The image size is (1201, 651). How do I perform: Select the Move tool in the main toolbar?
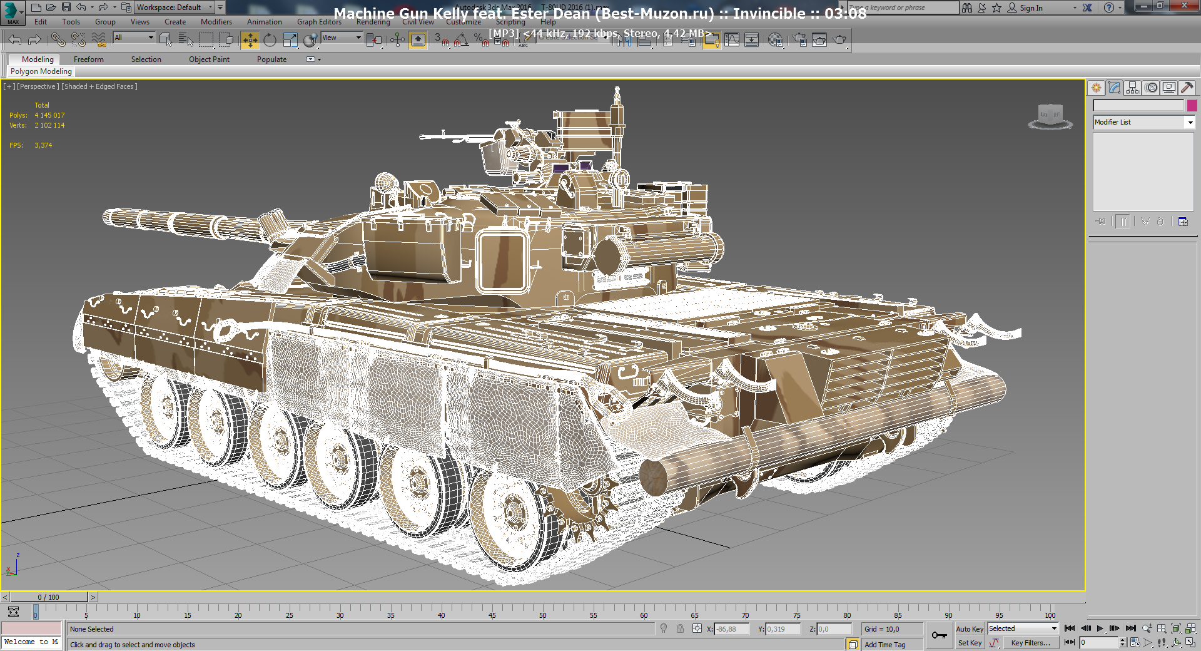(x=250, y=39)
